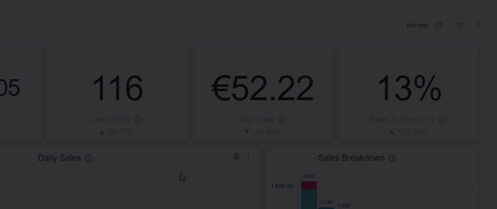The height and width of the screenshot is (209, 497).
Task: Show info for Avg Ticket
Action: point(281,120)
